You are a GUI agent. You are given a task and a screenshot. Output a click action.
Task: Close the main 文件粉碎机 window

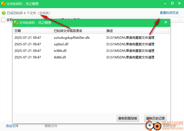[179, 3]
